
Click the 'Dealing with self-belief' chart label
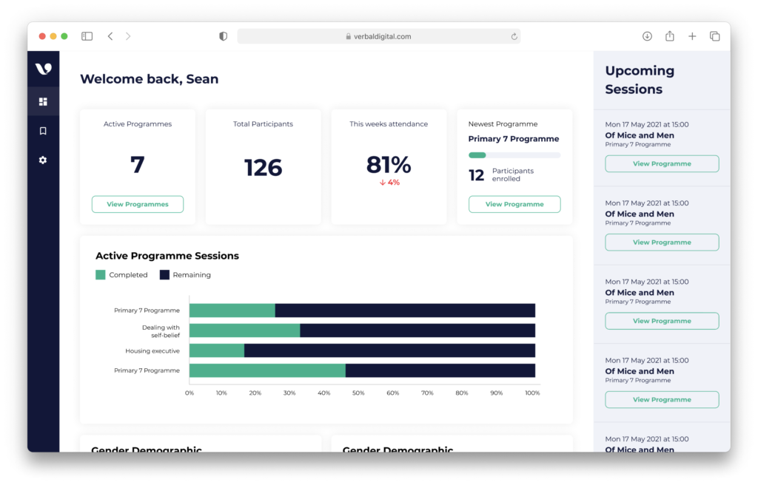point(161,331)
